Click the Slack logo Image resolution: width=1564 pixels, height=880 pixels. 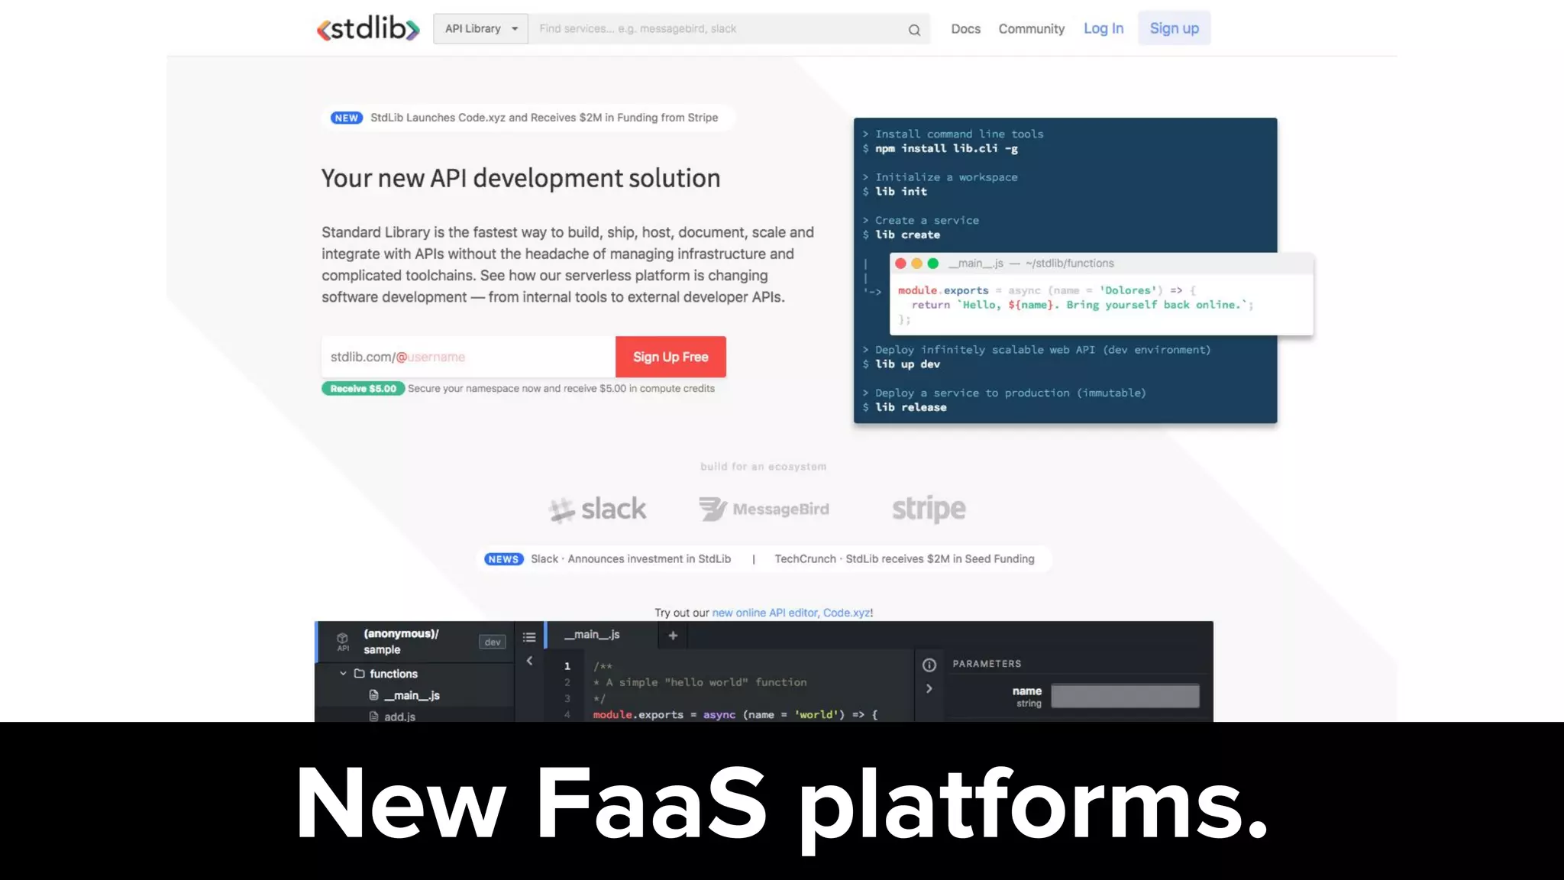click(597, 510)
